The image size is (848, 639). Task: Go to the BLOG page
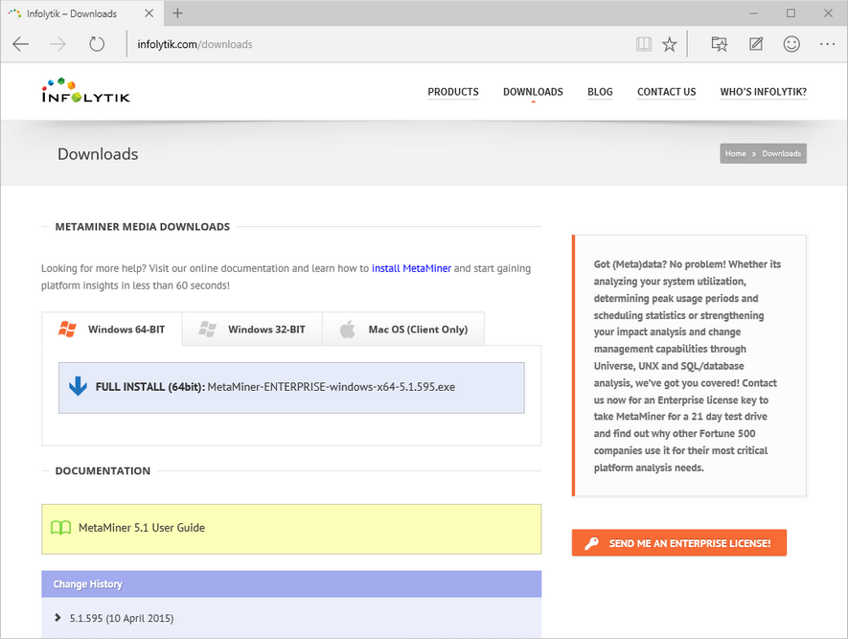point(600,92)
